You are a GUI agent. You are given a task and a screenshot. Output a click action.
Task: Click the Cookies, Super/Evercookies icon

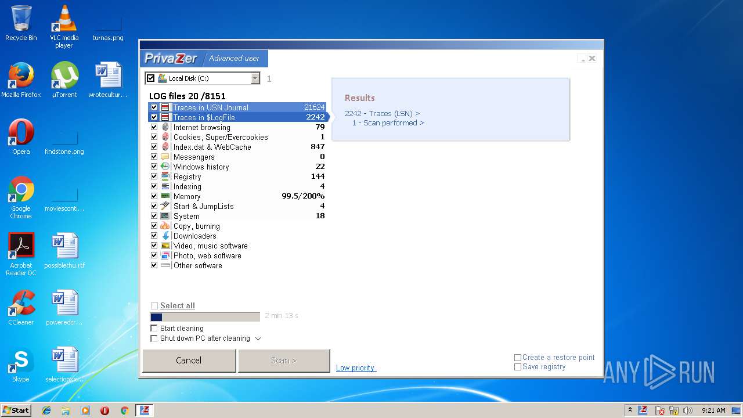pos(165,137)
